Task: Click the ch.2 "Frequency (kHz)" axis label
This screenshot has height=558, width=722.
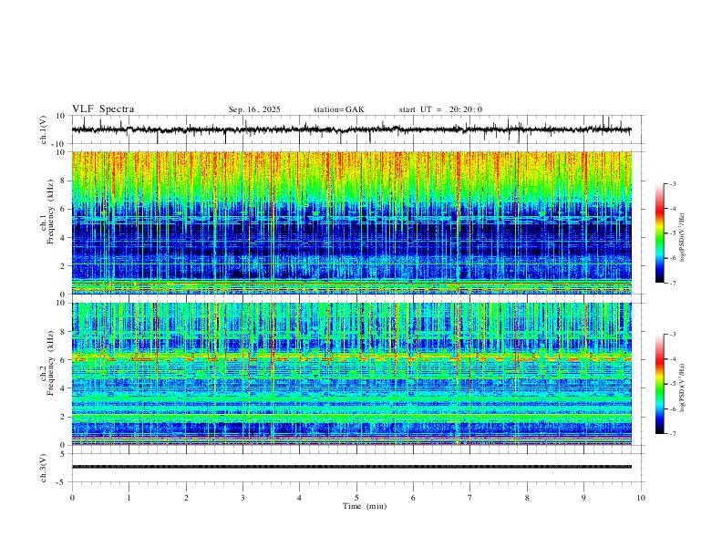Action: point(50,362)
